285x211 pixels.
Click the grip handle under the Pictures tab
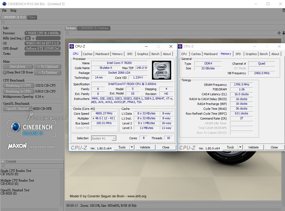[67, 33]
